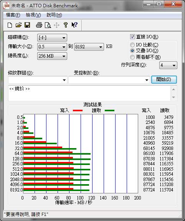Click the four-arrow move toolbar icon

pyautogui.click(x=56, y=25)
